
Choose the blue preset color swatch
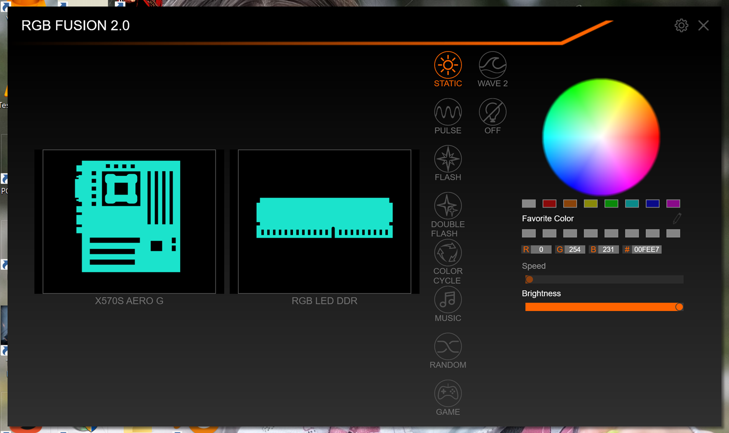pyautogui.click(x=652, y=204)
